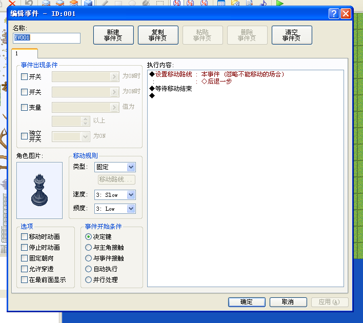Enable the 变量 condition checkbox
This screenshot has width=363, height=323.
24,107
